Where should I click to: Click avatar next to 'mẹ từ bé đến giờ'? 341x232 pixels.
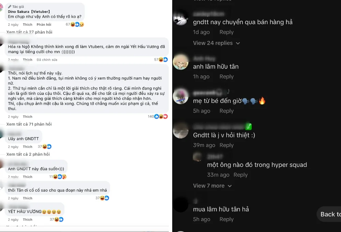(x=181, y=96)
